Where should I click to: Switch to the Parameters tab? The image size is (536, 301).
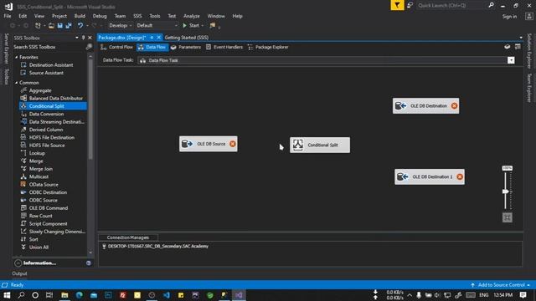click(186, 47)
